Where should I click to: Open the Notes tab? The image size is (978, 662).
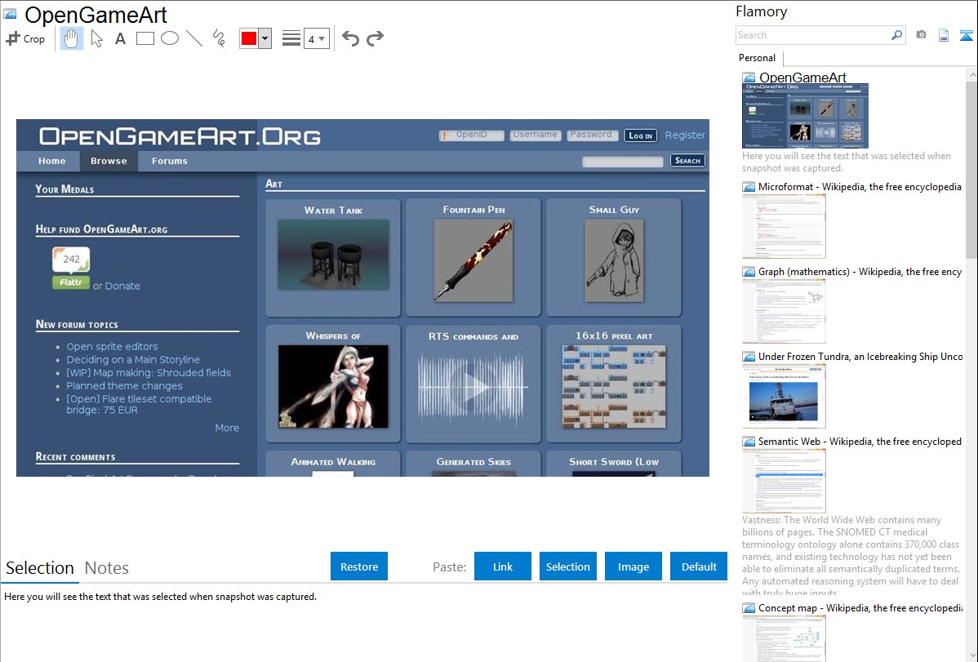click(107, 568)
